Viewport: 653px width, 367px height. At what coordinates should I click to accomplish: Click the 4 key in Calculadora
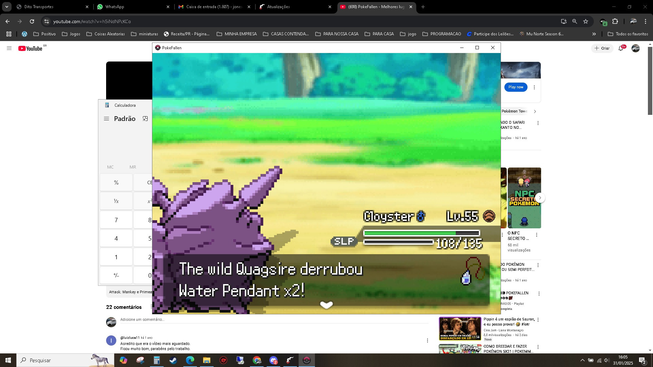[116, 238]
